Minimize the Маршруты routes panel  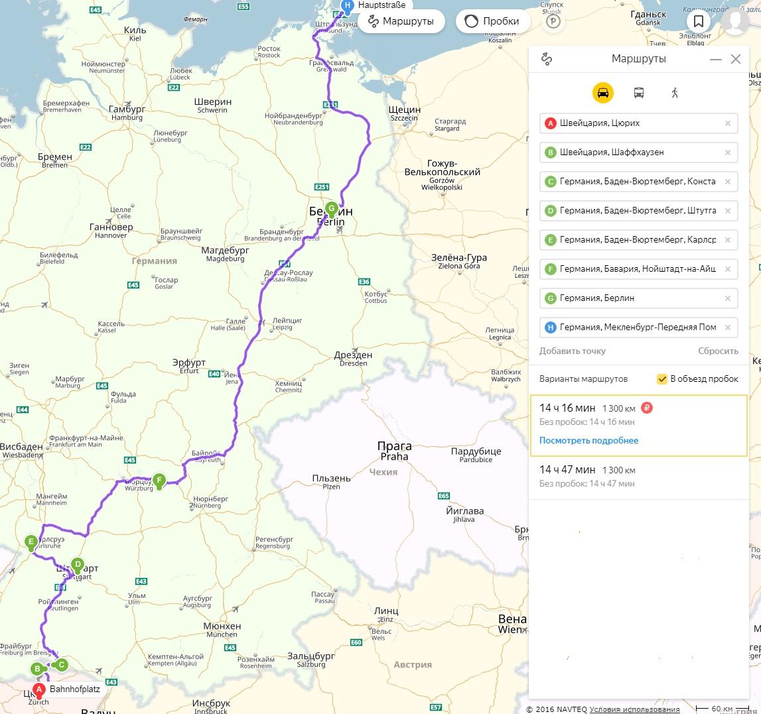(715, 59)
